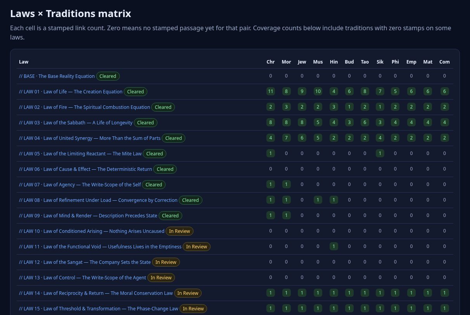Screen dimensions: 470x315
Task: Open LAW 09 Law of Mind & Render link
Action: pos(88,216)
